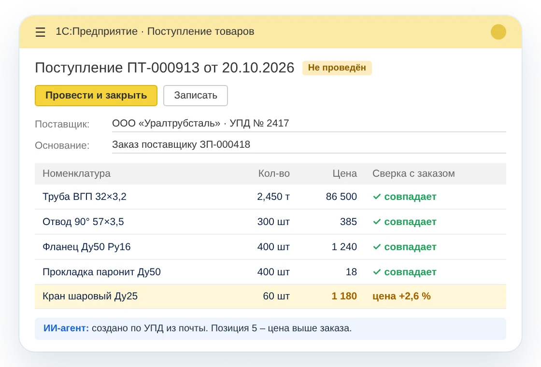Click price cell 86 500
Screen dimensions: 541x367
[341, 197]
